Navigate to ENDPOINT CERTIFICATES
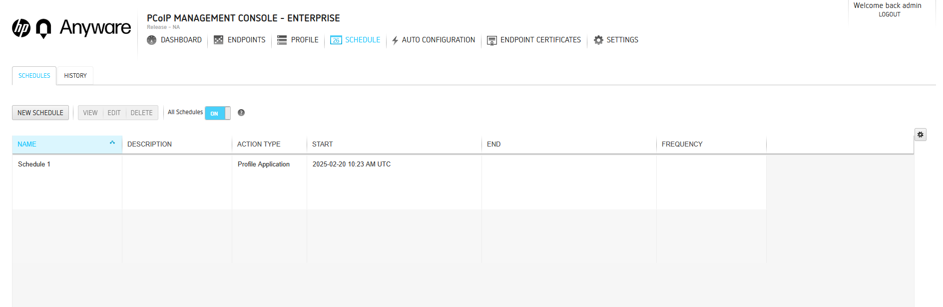Viewport: 943px width, 307px height. pyautogui.click(x=540, y=40)
